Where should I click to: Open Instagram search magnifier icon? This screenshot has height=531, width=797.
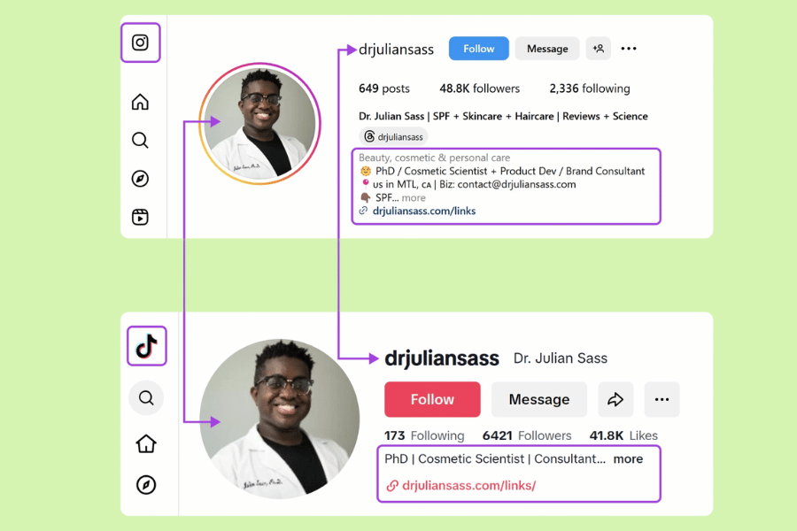pos(140,140)
